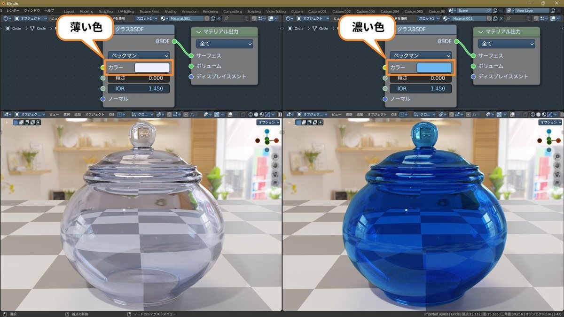The height and width of the screenshot is (317, 564).
Task: Switch to Shading workspace tab
Action: (171, 11)
